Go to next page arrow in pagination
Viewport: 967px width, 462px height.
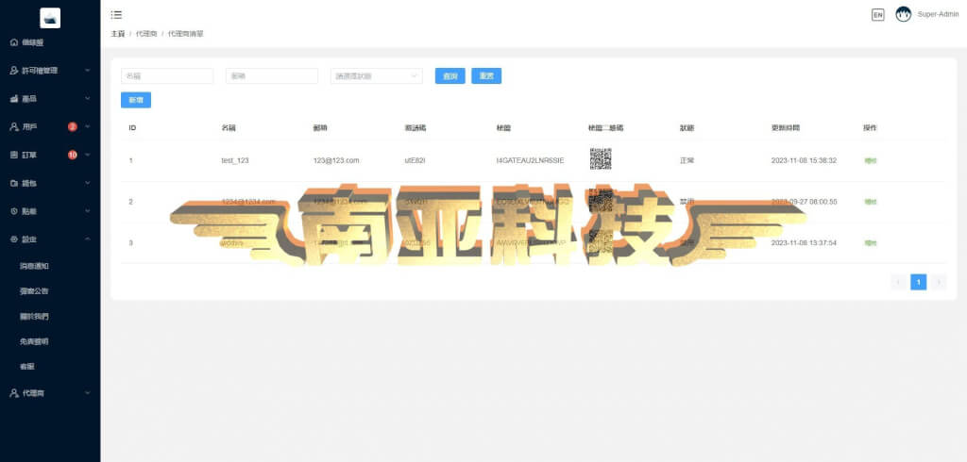939,282
